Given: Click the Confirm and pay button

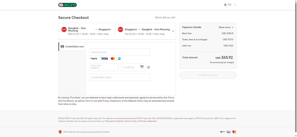Looking at the screenshot, I should [208, 75].
